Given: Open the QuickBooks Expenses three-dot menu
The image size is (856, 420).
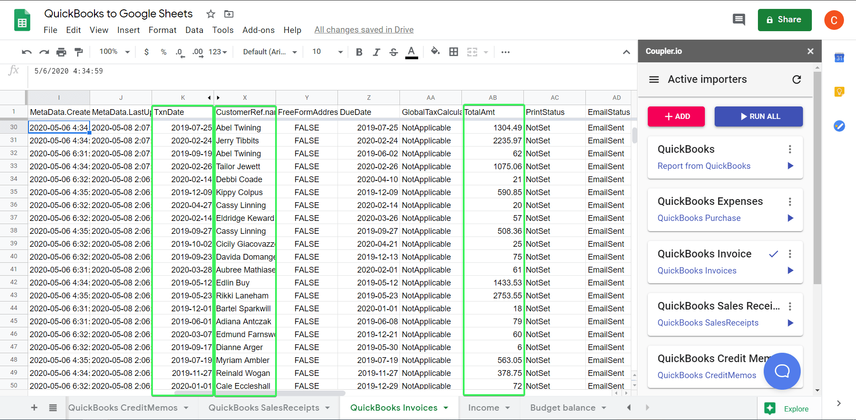Looking at the screenshot, I should [x=790, y=202].
